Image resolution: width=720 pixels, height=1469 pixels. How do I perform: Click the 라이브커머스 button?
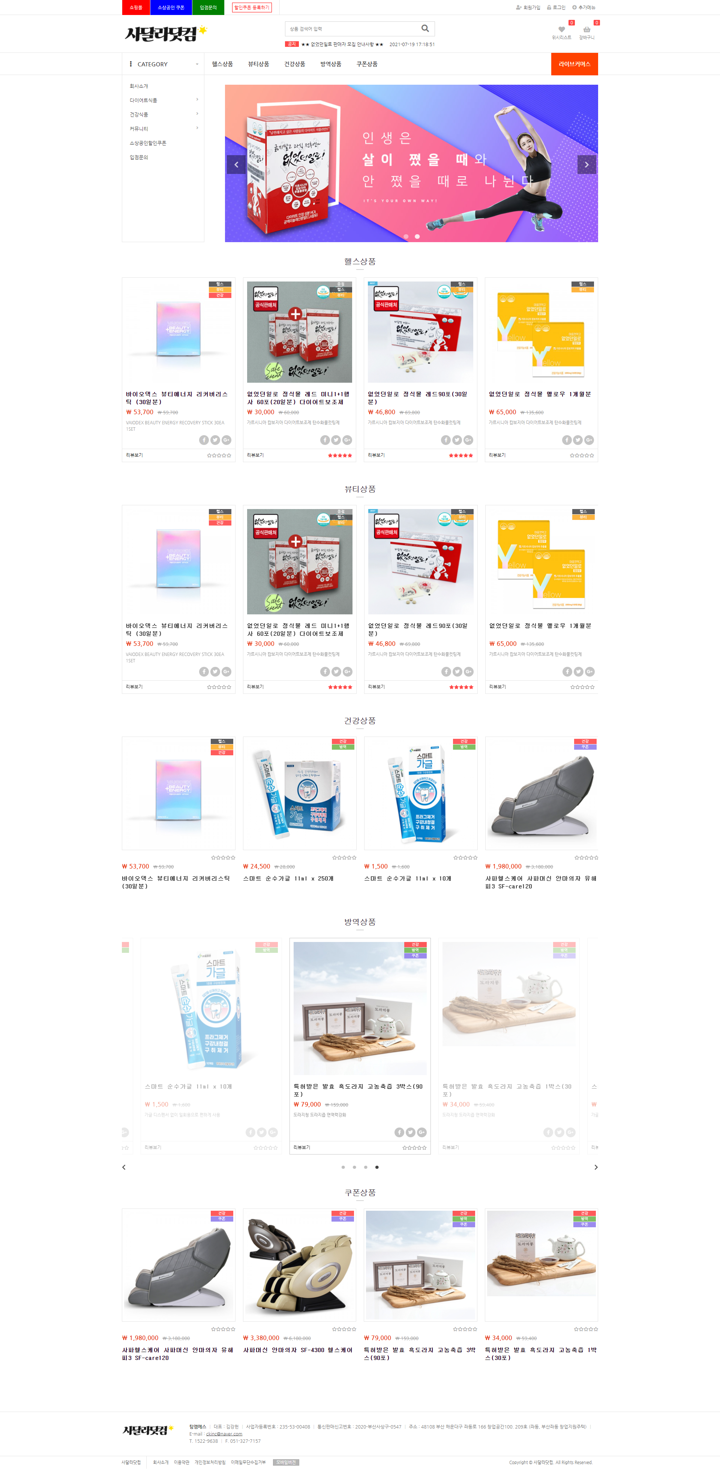pos(574,64)
